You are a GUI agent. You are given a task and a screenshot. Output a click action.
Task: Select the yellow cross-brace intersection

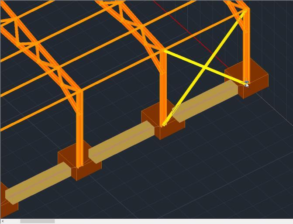click(x=205, y=67)
